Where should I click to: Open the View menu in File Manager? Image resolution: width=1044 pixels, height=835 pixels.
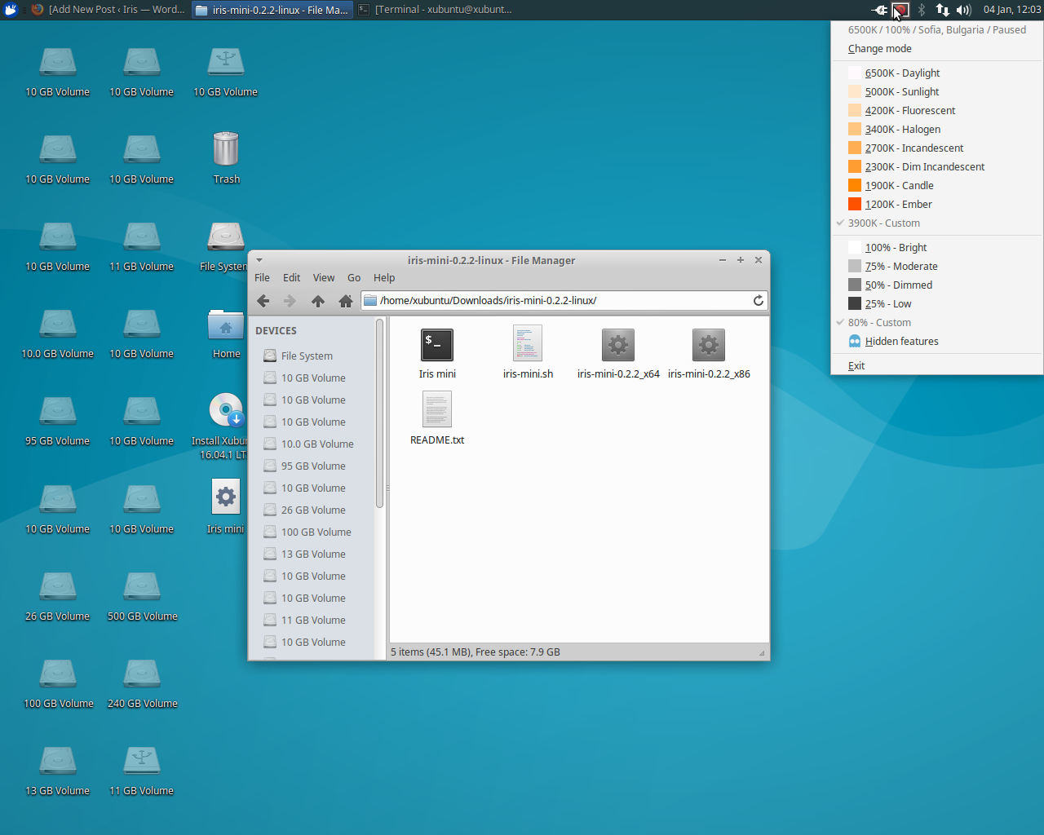[x=324, y=277]
